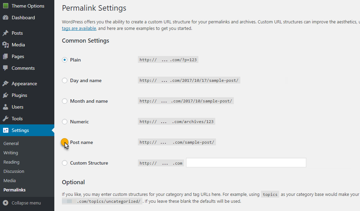
Task: Choose the Numeric permalink structure
Action: coord(65,121)
